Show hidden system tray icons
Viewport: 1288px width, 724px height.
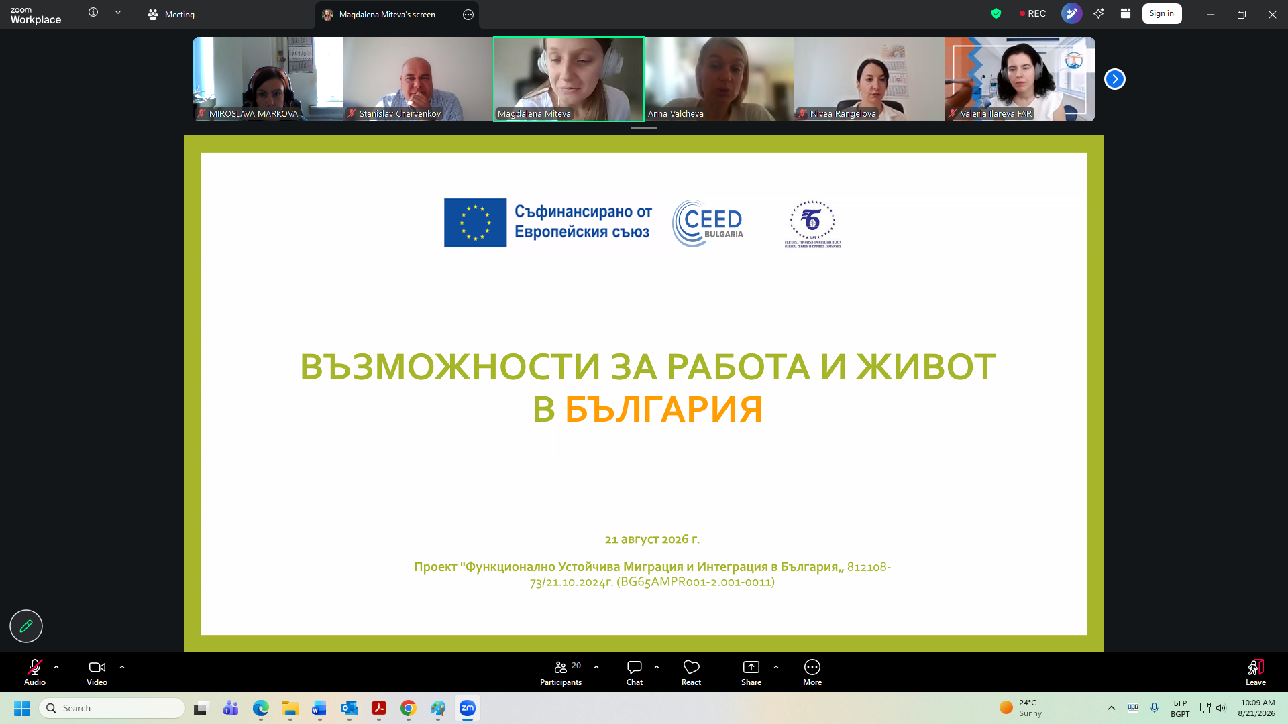coord(1112,708)
